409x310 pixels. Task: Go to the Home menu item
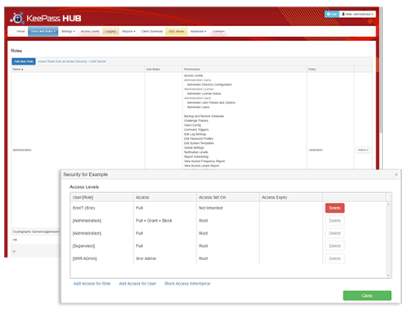click(20, 31)
